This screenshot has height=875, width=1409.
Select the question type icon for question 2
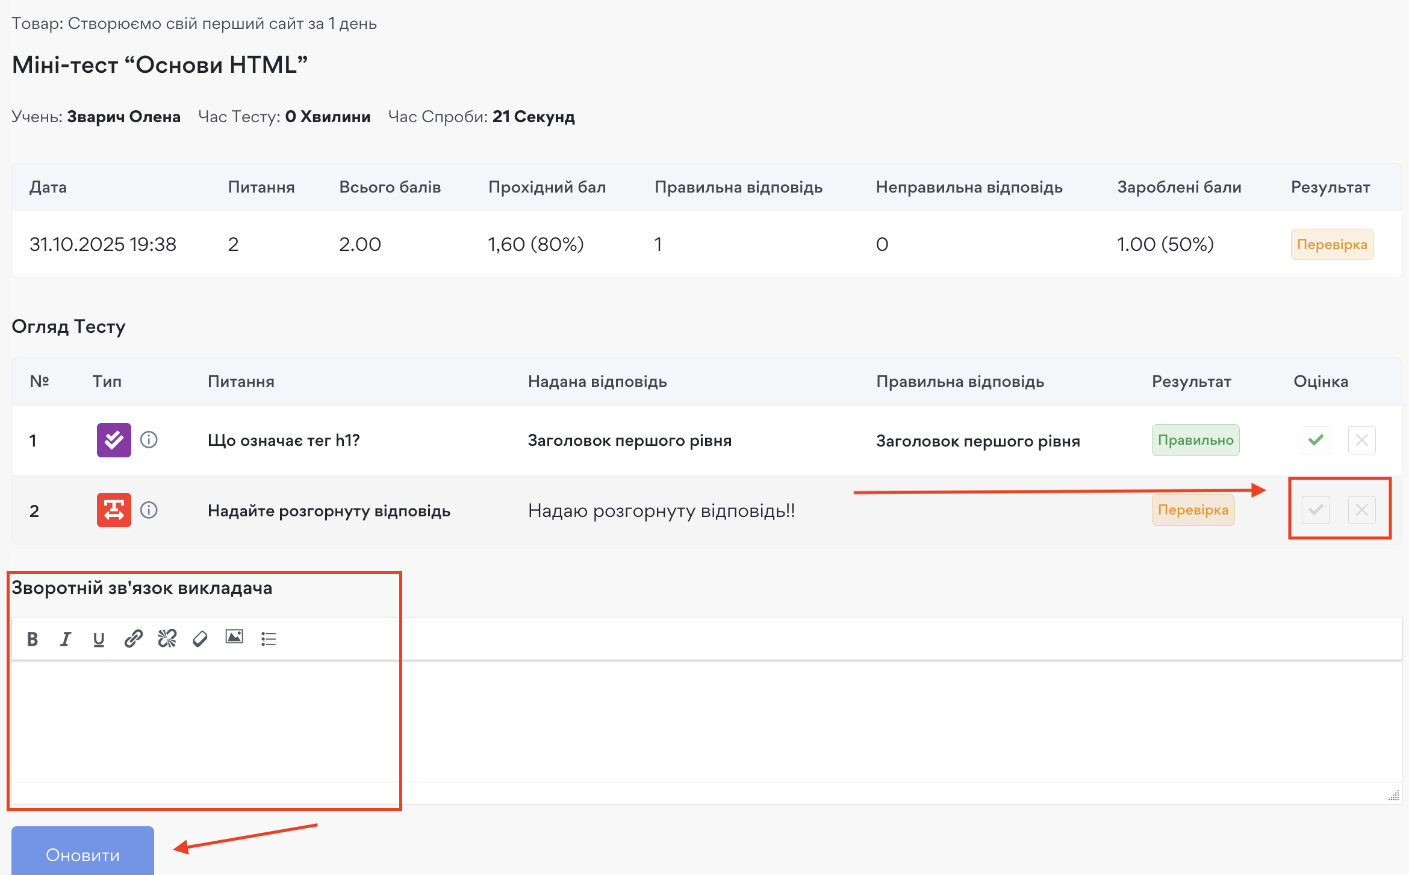[x=113, y=510]
